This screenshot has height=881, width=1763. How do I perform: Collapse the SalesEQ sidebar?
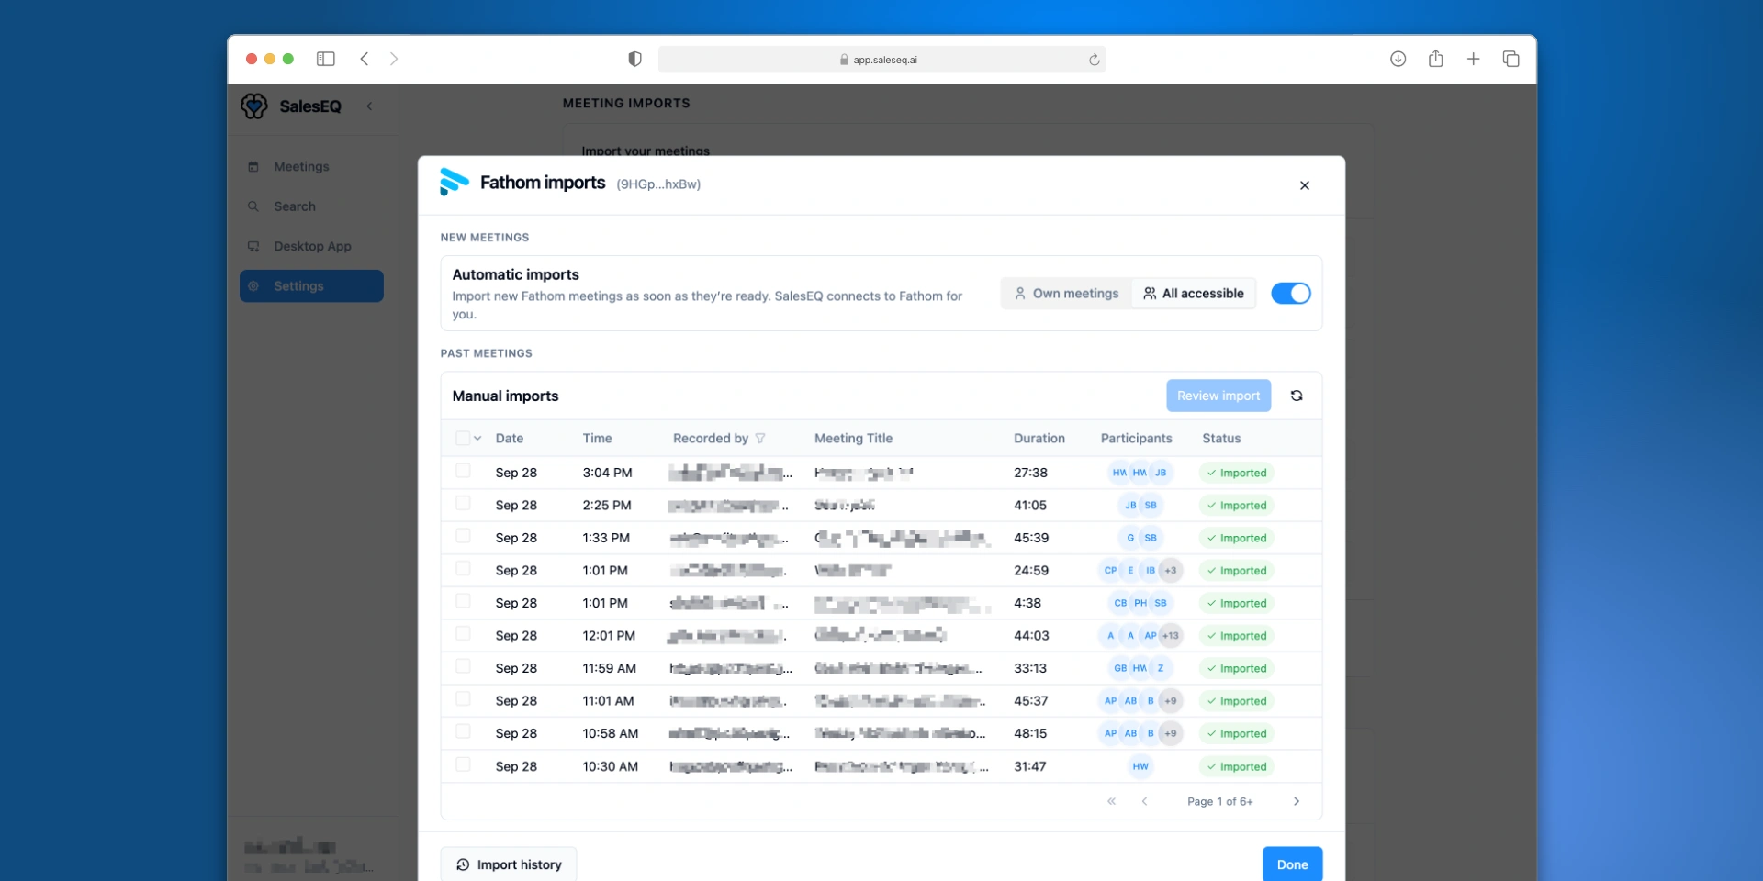coord(370,106)
